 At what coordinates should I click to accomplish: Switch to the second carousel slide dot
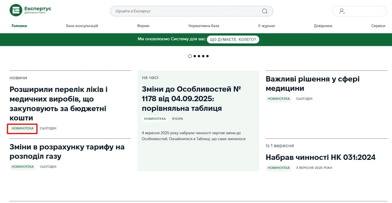pos(194,56)
